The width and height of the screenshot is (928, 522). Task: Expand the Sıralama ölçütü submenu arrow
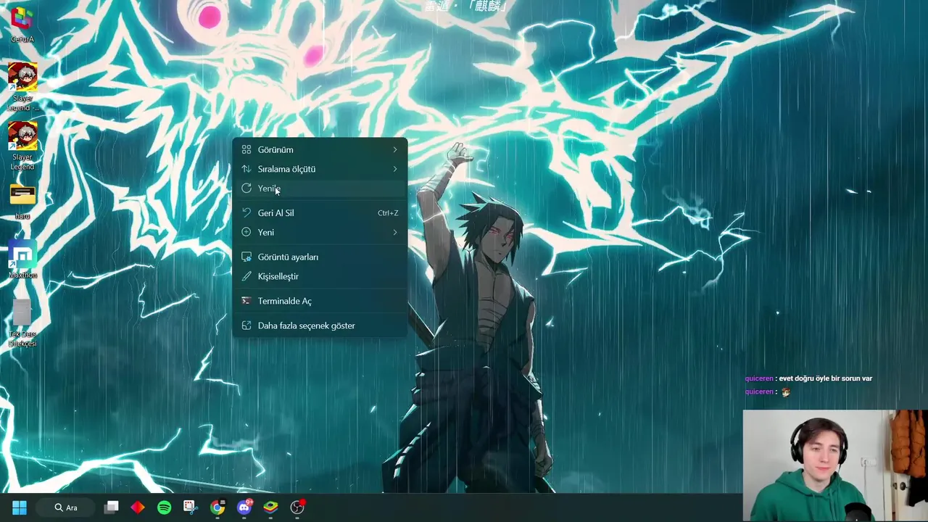[395, 169]
